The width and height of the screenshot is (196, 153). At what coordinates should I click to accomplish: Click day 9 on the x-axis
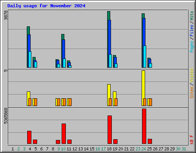[59, 149]
